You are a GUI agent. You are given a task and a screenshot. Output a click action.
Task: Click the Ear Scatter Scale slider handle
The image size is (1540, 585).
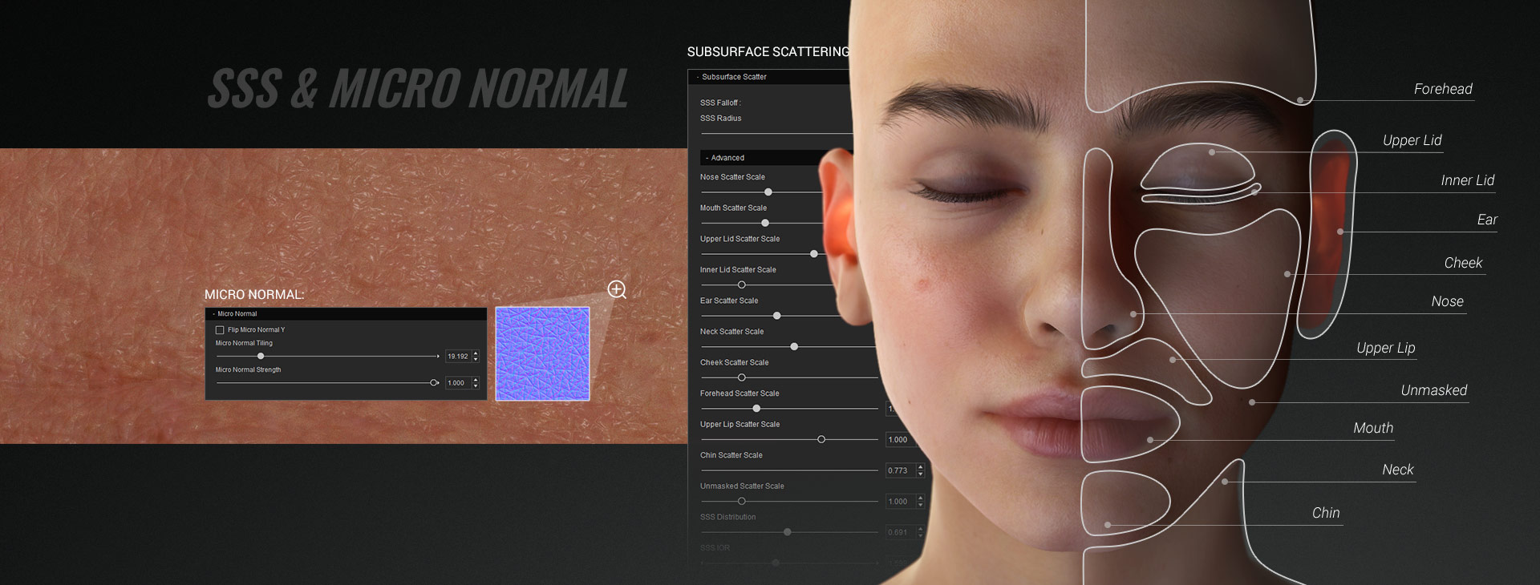[776, 316]
